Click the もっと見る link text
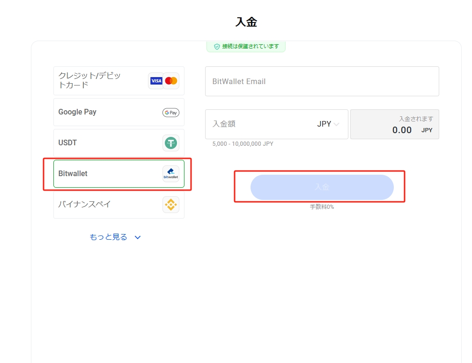The width and height of the screenshot is (472, 363). [x=108, y=237]
